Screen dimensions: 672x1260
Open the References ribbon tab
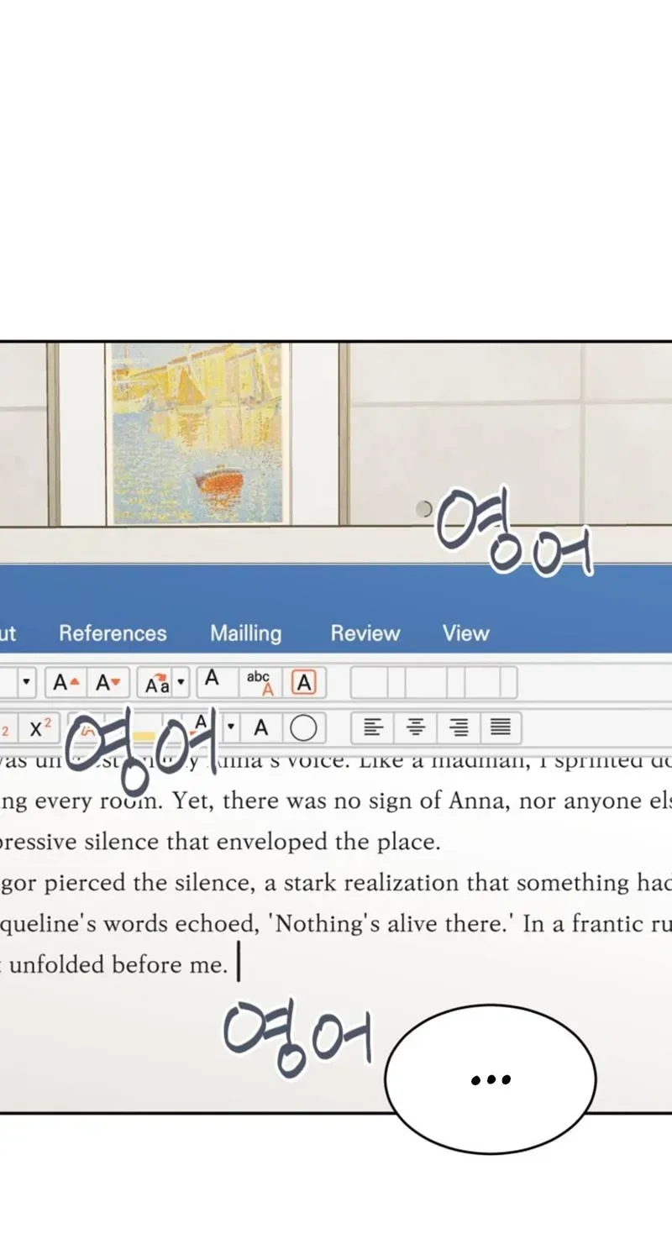[113, 633]
